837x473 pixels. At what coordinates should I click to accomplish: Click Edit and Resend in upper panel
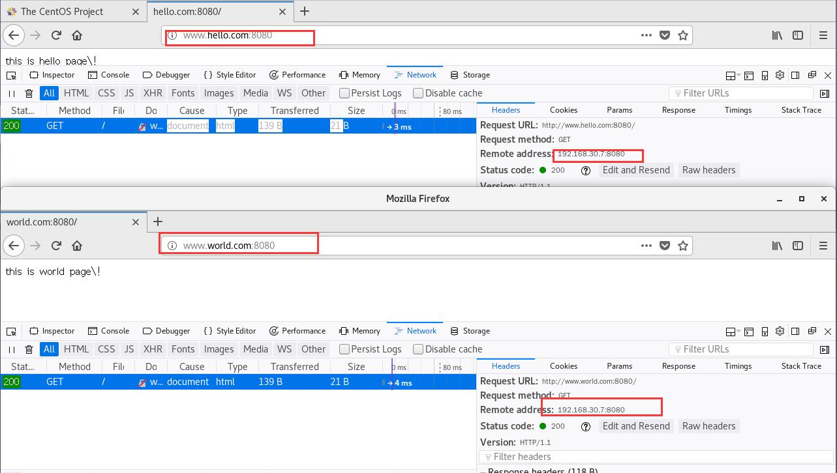click(x=636, y=170)
